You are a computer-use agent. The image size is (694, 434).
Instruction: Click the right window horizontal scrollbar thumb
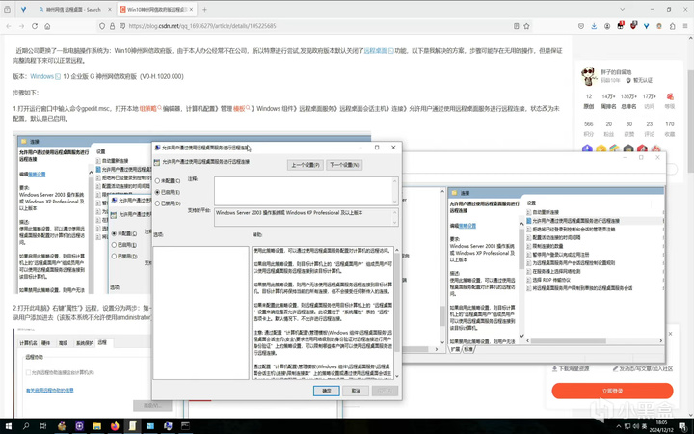pyautogui.click(x=569, y=340)
